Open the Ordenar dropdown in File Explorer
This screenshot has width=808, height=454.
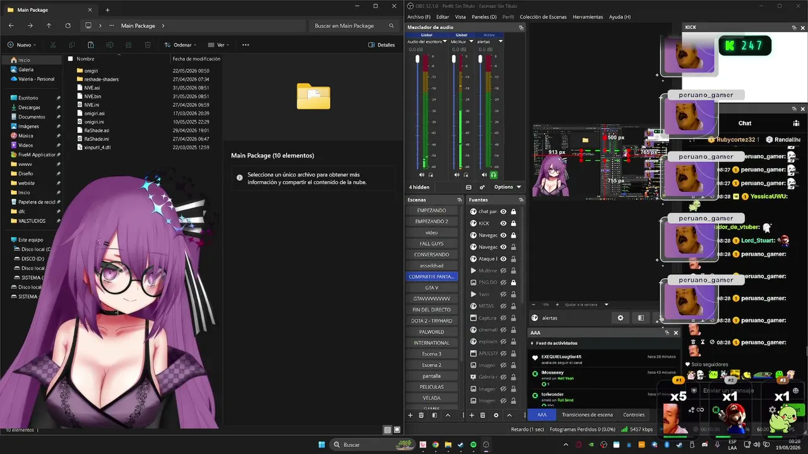tap(181, 45)
